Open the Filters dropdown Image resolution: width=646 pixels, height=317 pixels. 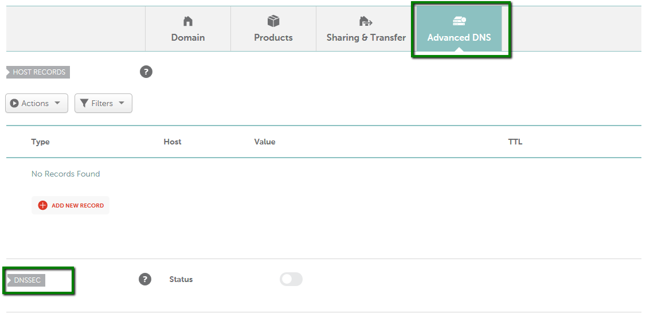point(103,103)
